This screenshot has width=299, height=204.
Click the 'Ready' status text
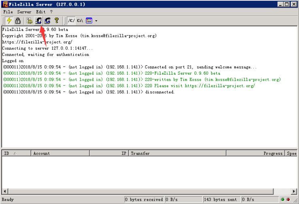click(x=8, y=200)
